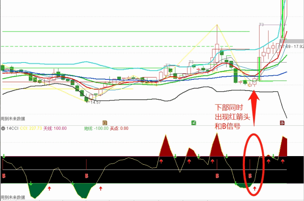This screenshot has height=201, width=304.
Task: Click the green 减 event marker icon
Action: click(x=194, y=123)
